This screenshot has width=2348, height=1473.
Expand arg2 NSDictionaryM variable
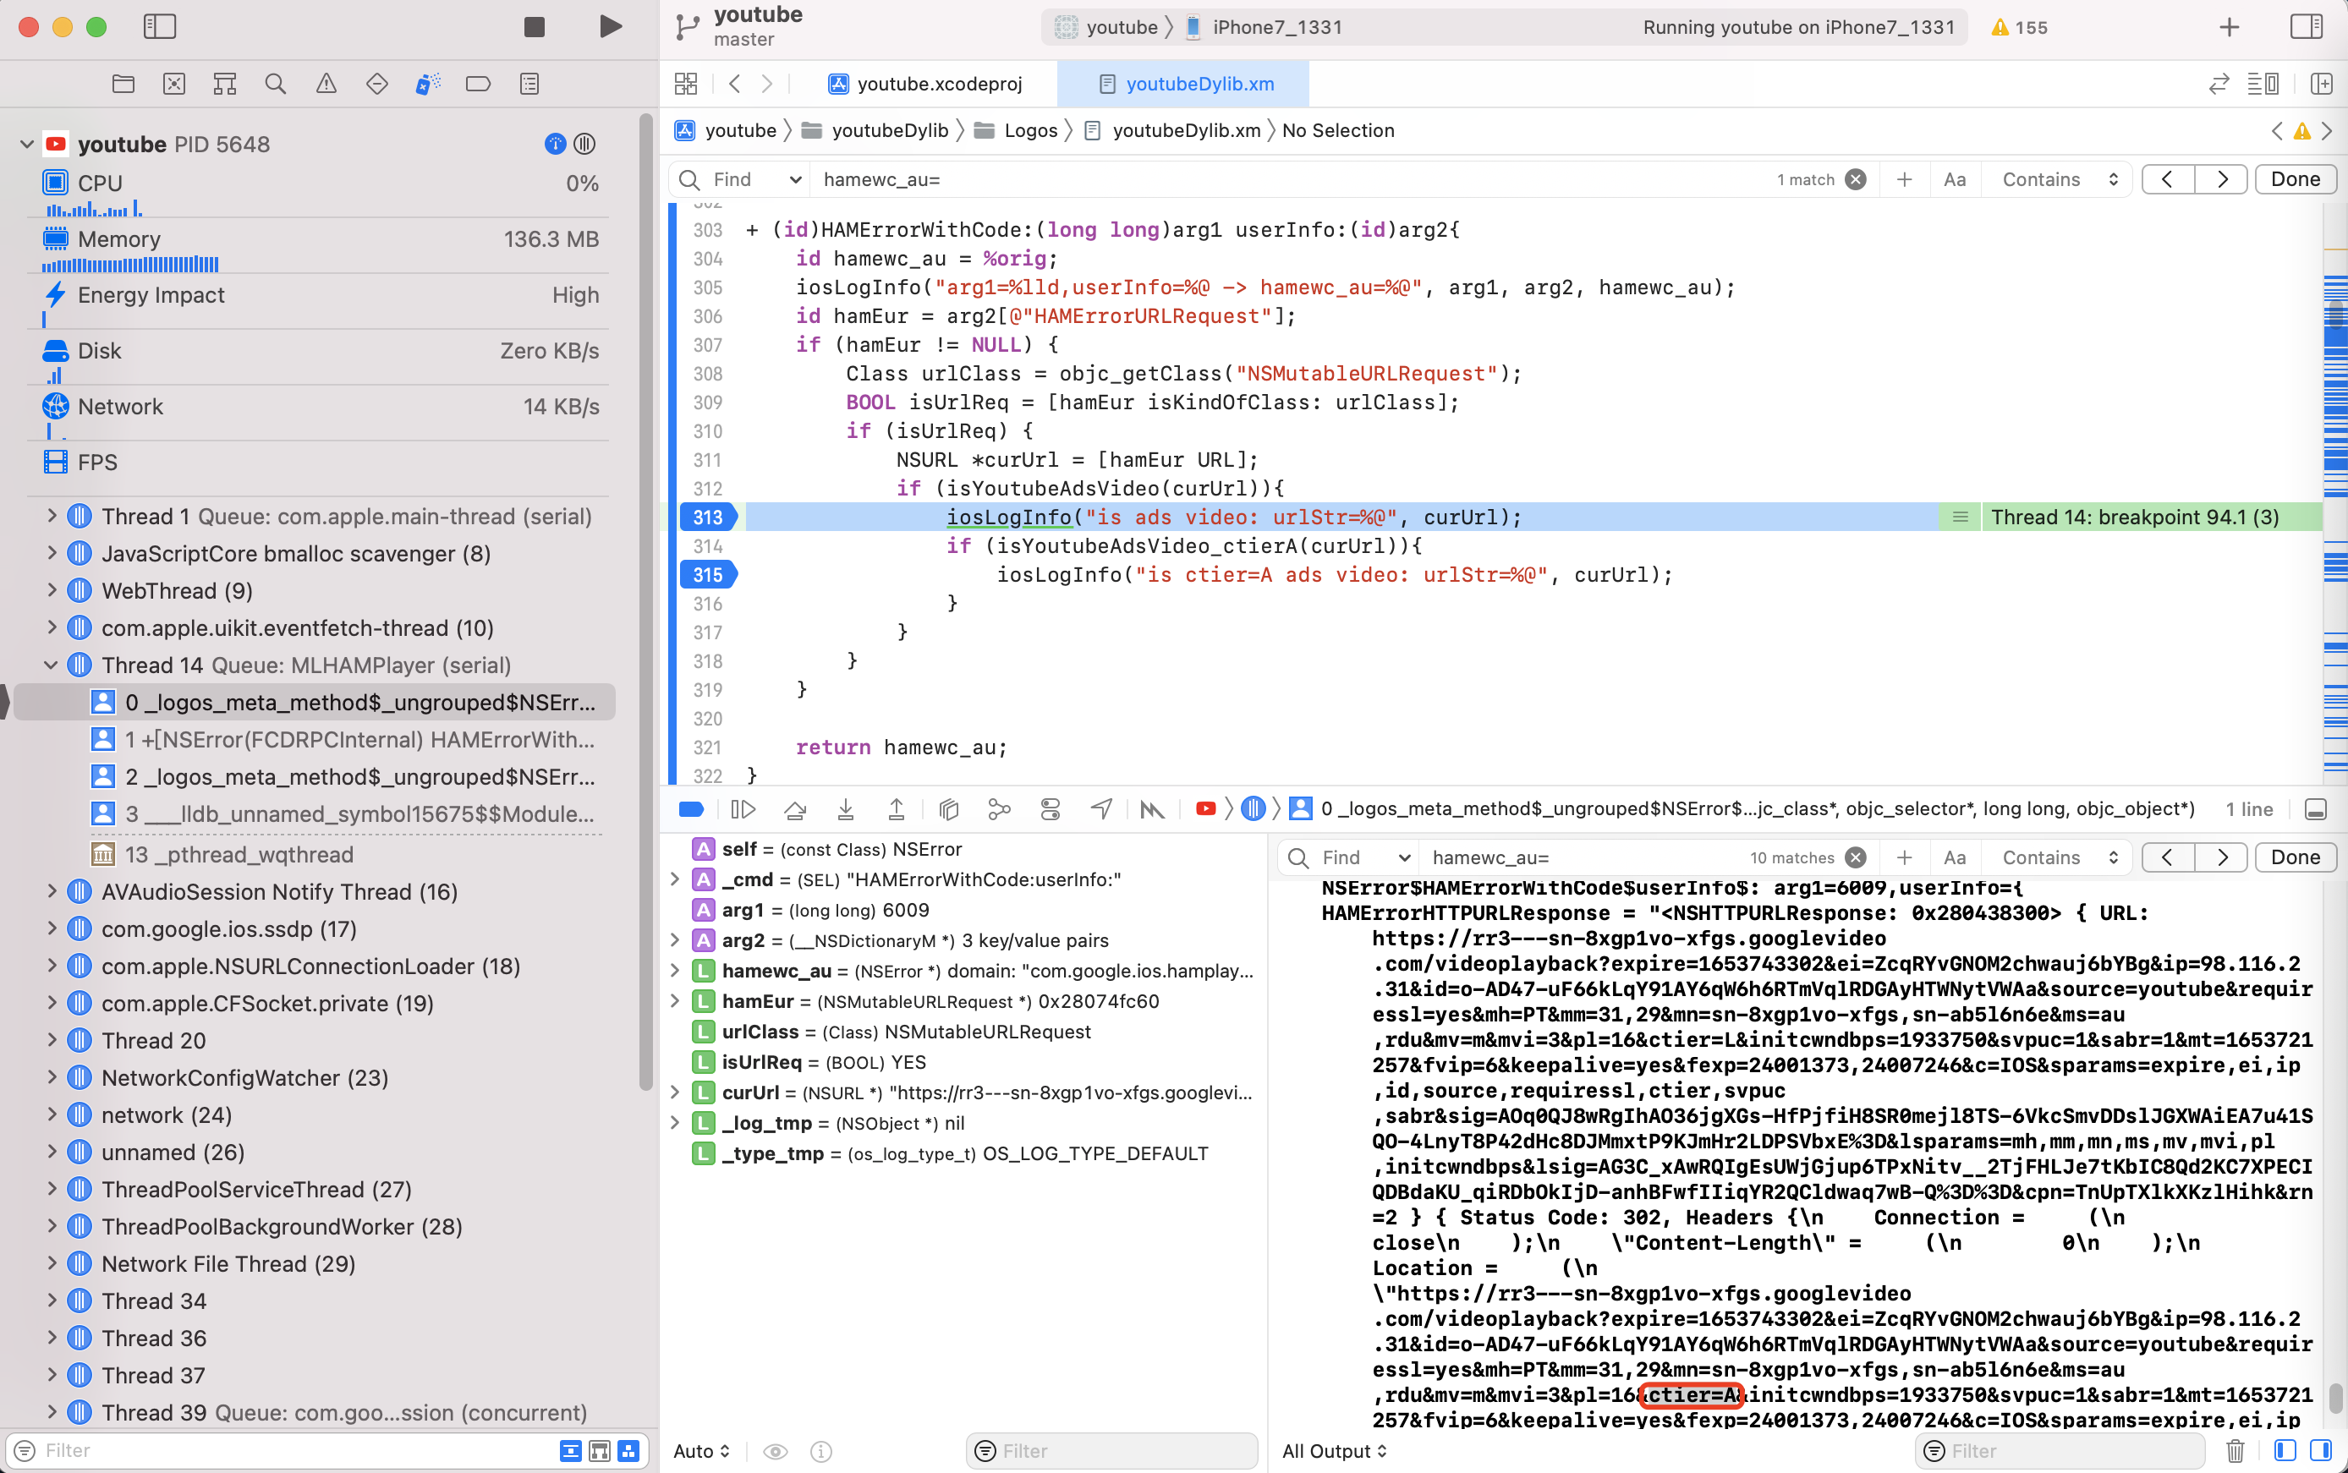coord(674,941)
